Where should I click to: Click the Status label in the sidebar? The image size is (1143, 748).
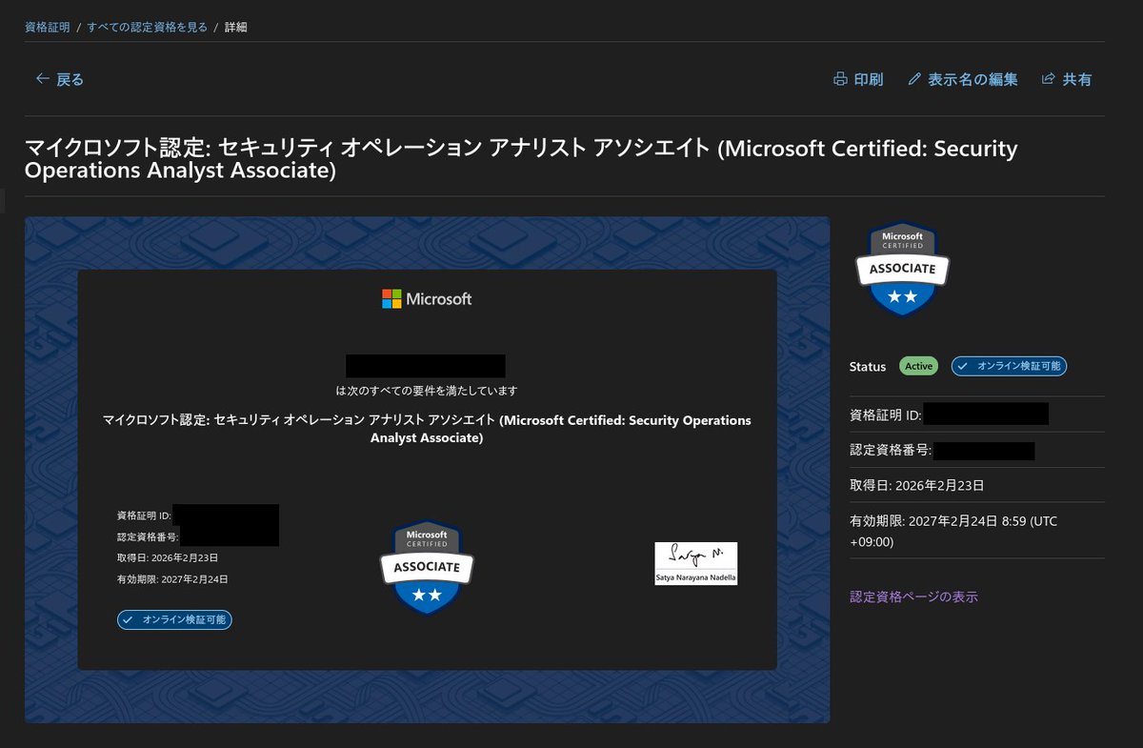point(868,367)
